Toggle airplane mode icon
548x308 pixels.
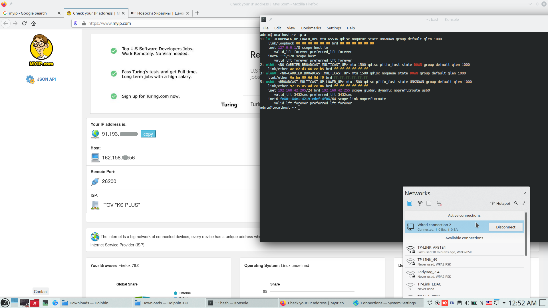[x=439, y=203]
